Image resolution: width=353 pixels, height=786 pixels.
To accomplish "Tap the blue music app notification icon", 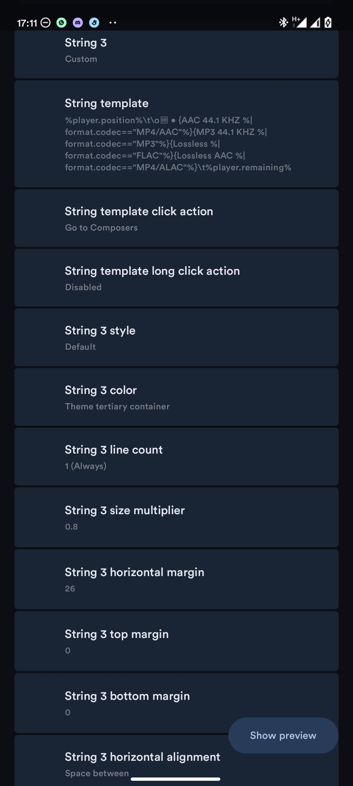I will (94, 23).
